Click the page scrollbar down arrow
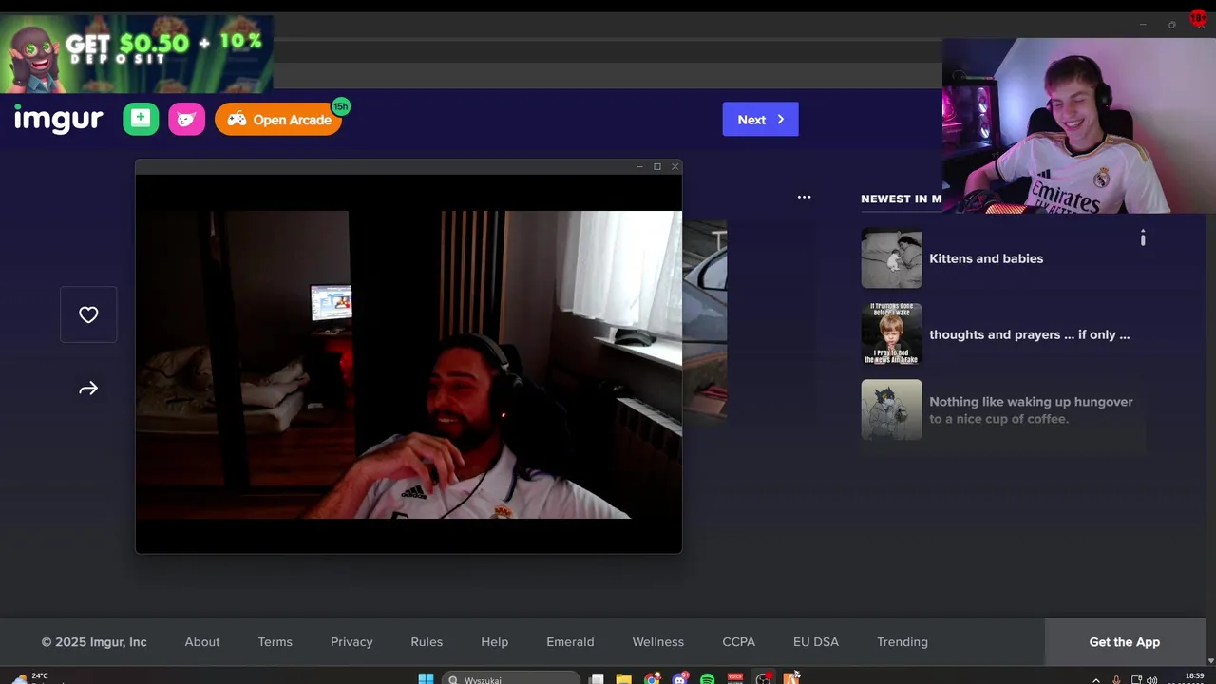Screen dimensions: 1216x684 [1210, 660]
